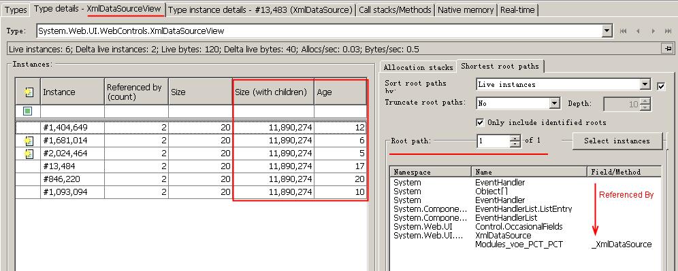Click Age value 17 for #13,484
Image resolution: width=678 pixels, height=271 pixels.
pos(359,166)
